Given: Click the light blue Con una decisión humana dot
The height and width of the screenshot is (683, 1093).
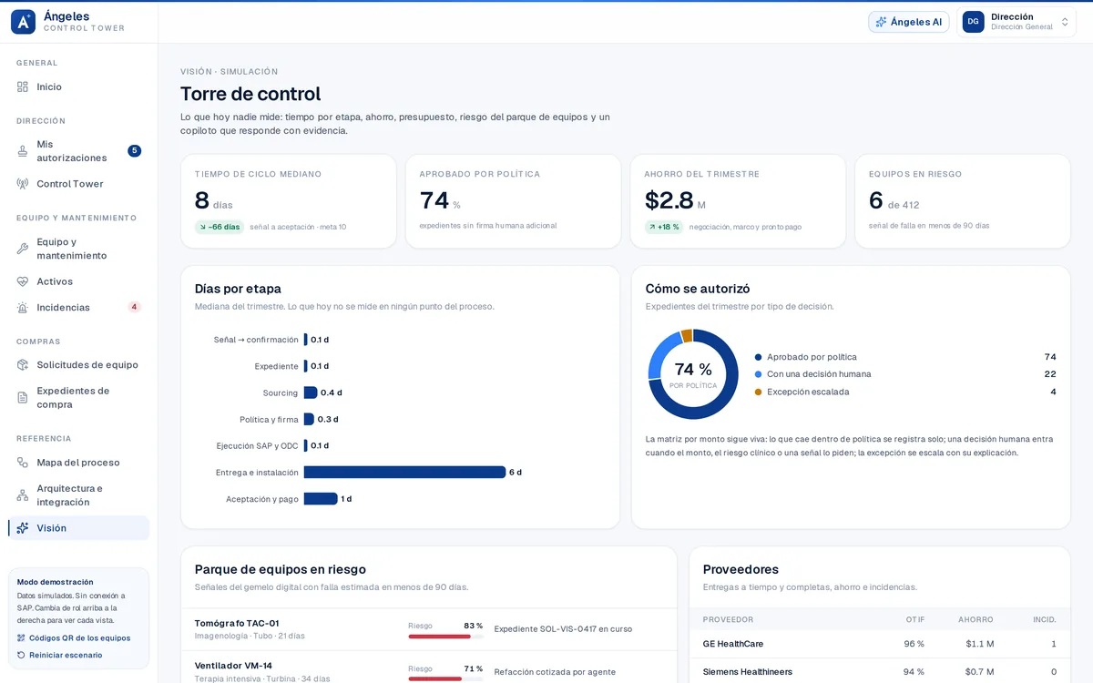Looking at the screenshot, I should pos(758,374).
